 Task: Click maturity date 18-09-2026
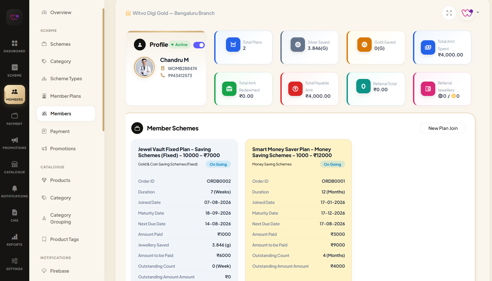(x=218, y=213)
